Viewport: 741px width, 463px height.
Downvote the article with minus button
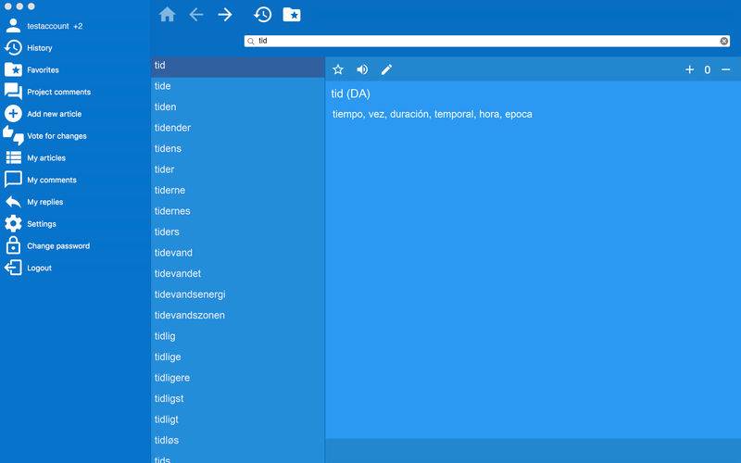tap(725, 69)
